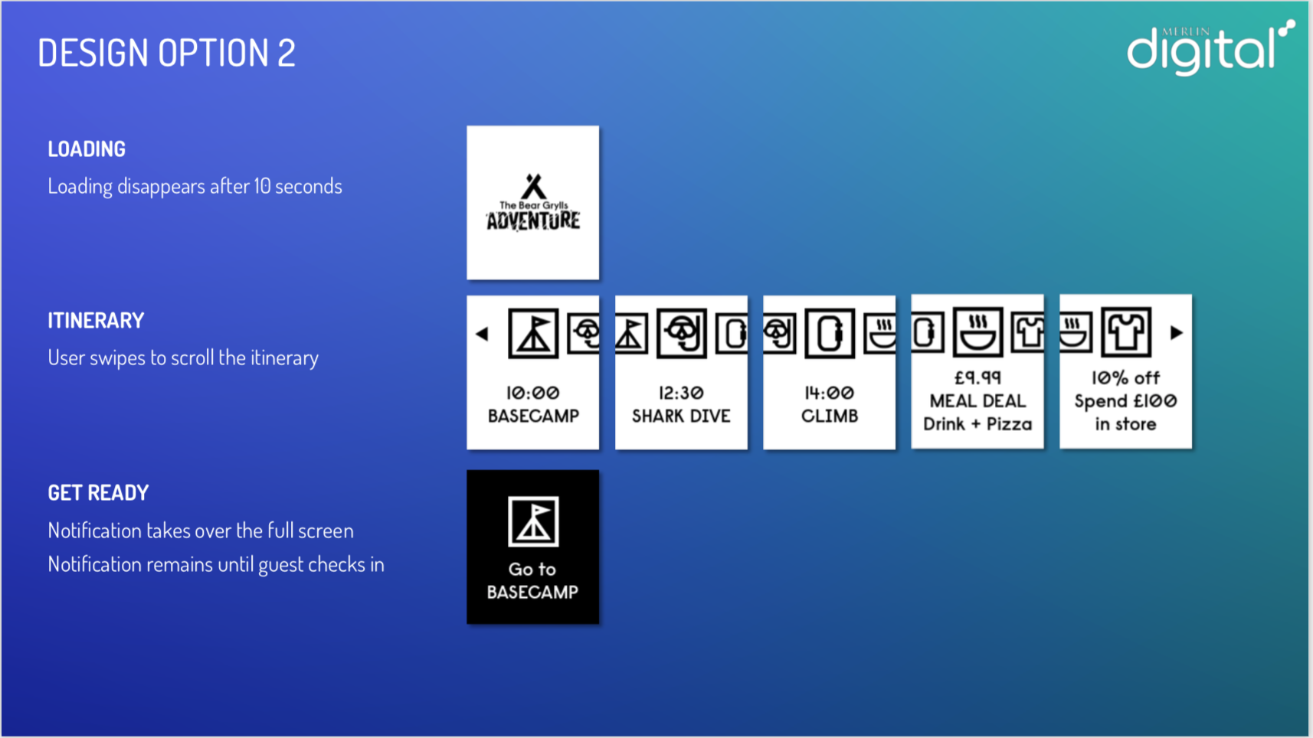Click the '10% off Spend £100 in store' text

(x=1125, y=401)
